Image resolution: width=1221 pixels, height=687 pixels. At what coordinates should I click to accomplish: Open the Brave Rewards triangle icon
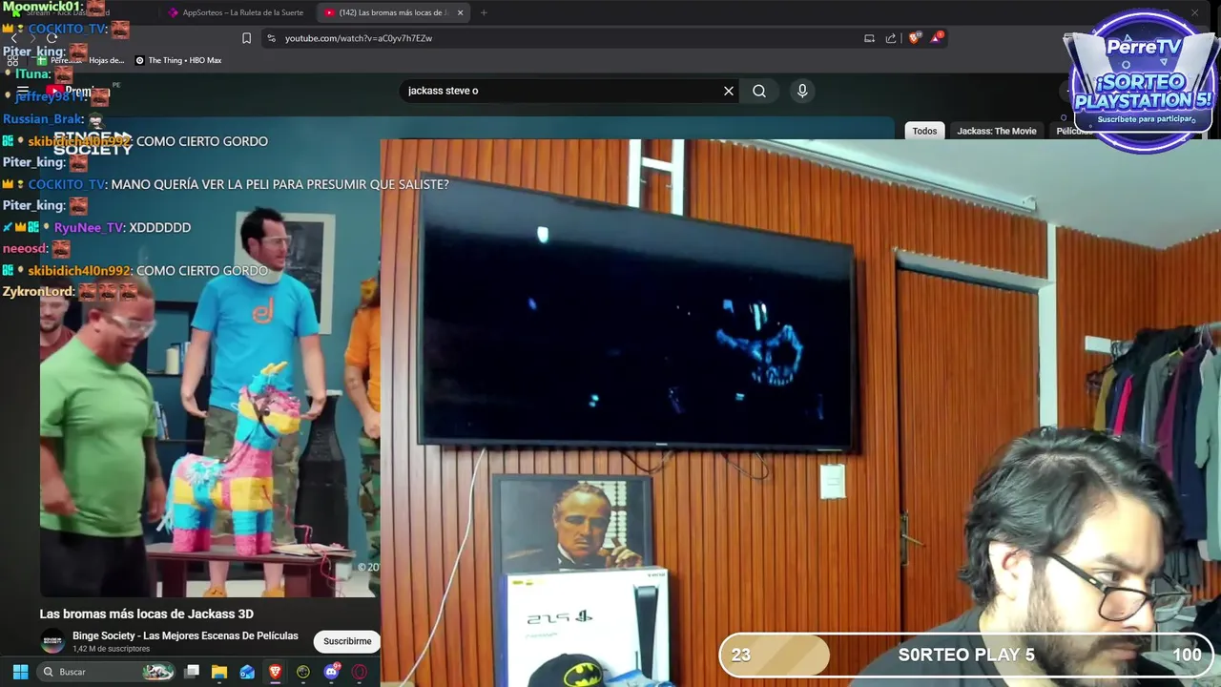coord(938,38)
